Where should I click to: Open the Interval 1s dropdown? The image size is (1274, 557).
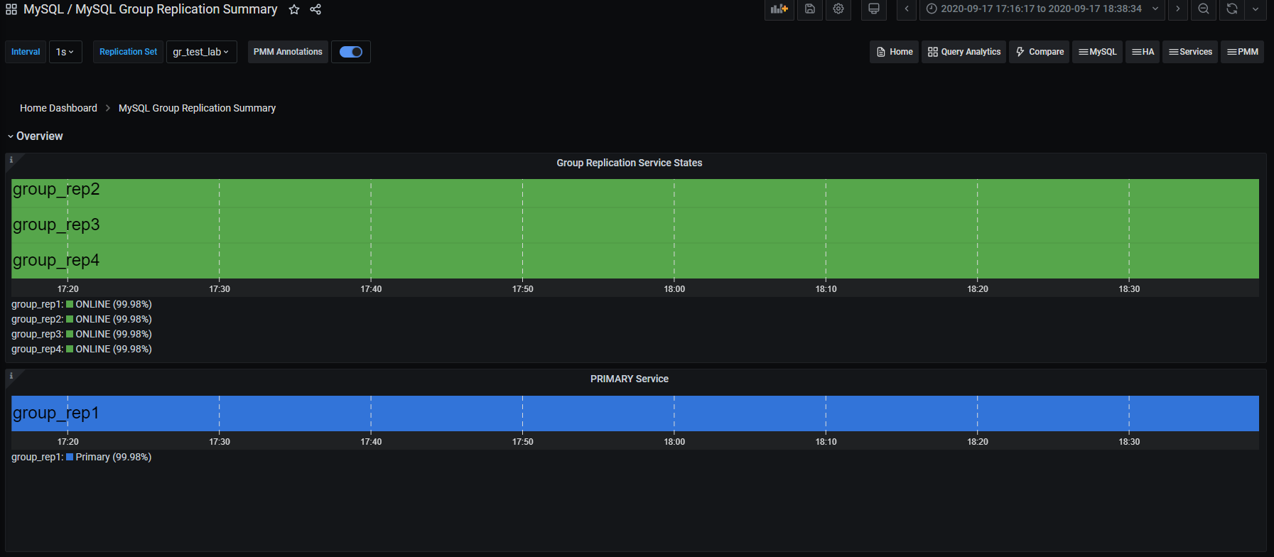(65, 52)
